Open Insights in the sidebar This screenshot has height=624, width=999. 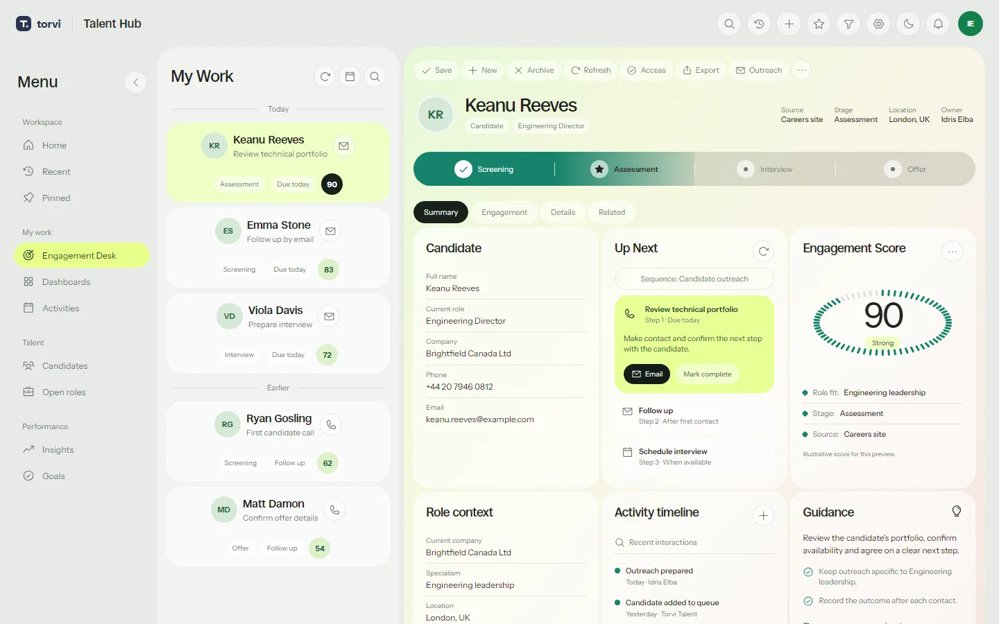(82, 450)
